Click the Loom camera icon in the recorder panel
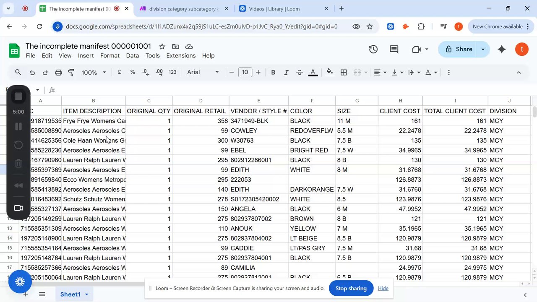This screenshot has height=302, width=537. (x=18, y=208)
